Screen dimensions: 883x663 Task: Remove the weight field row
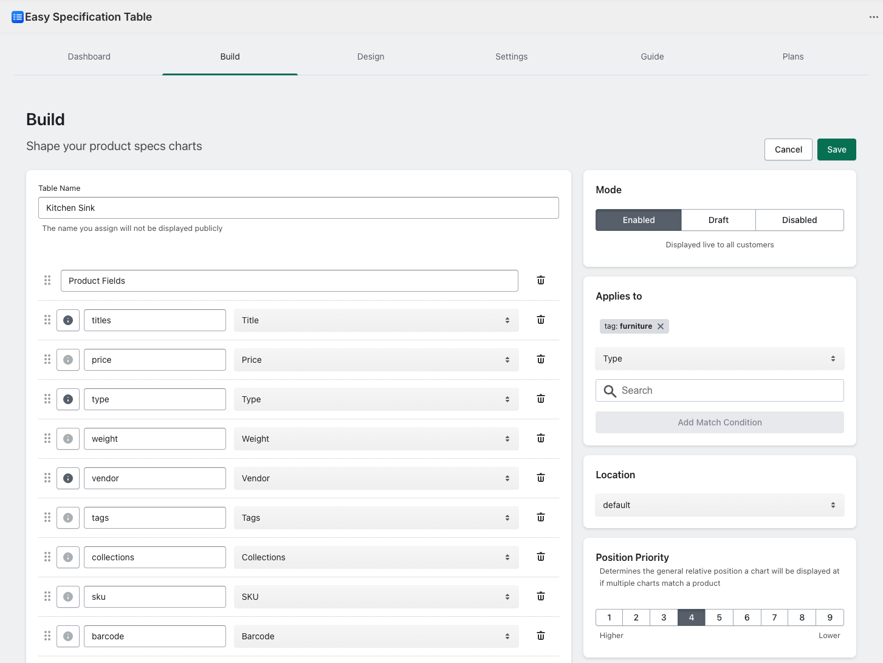[540, 438]
